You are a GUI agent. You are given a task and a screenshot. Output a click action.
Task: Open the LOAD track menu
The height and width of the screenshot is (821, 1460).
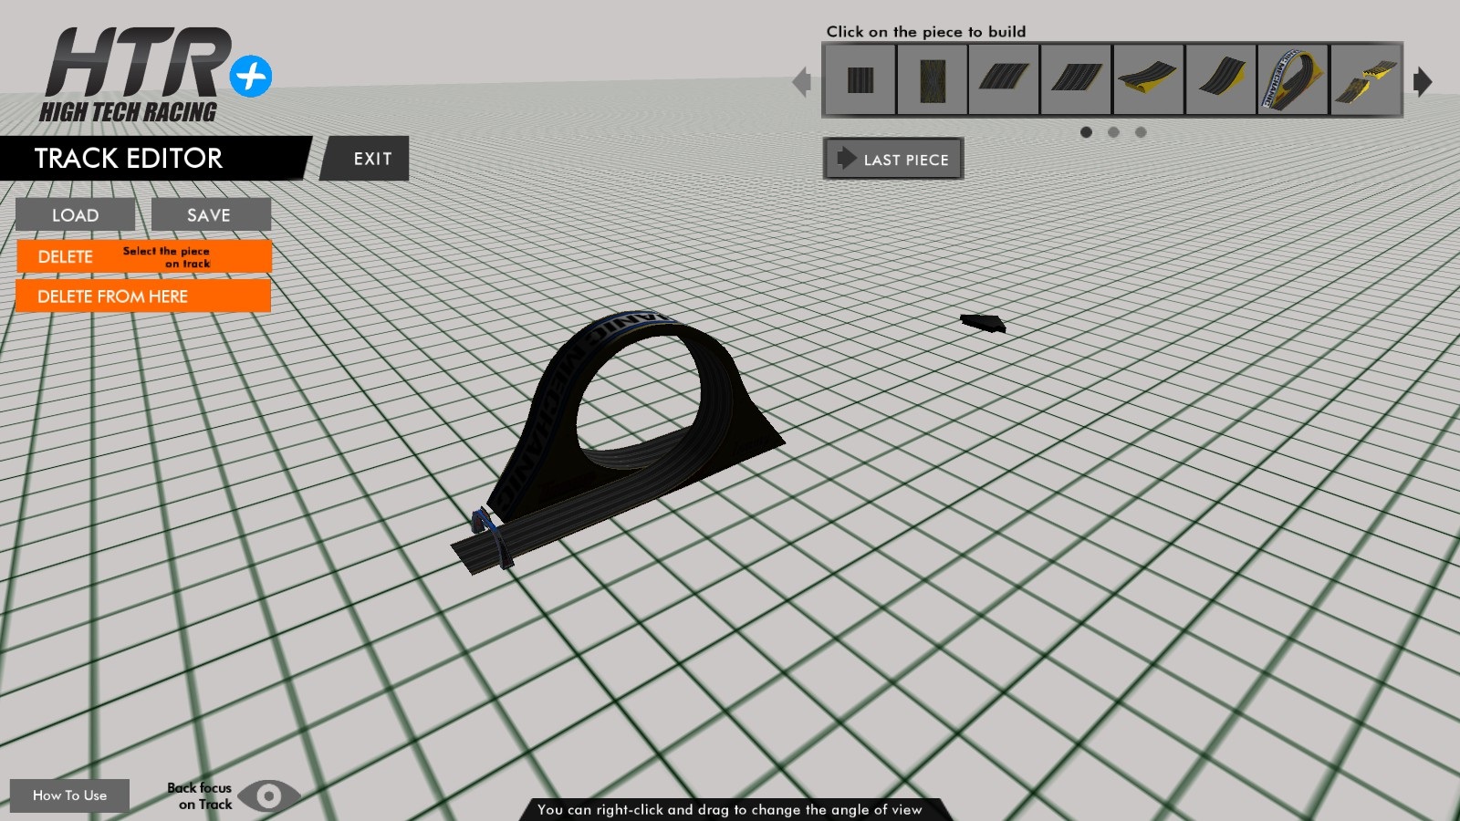(75, 215)
